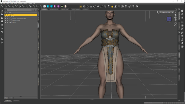Click the Zoom magnifier view control
This screenshot has height=104, width=185.
point(175,20)
